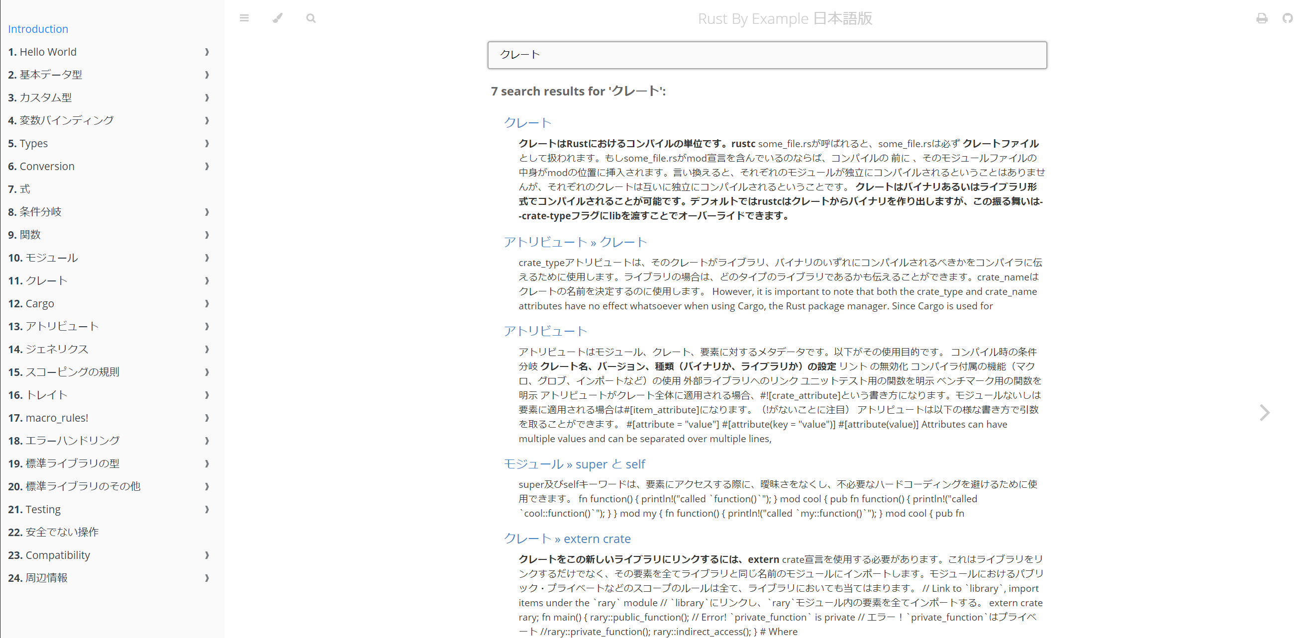
Task: Go to next chapter arrow
Action: (1264, 412)
